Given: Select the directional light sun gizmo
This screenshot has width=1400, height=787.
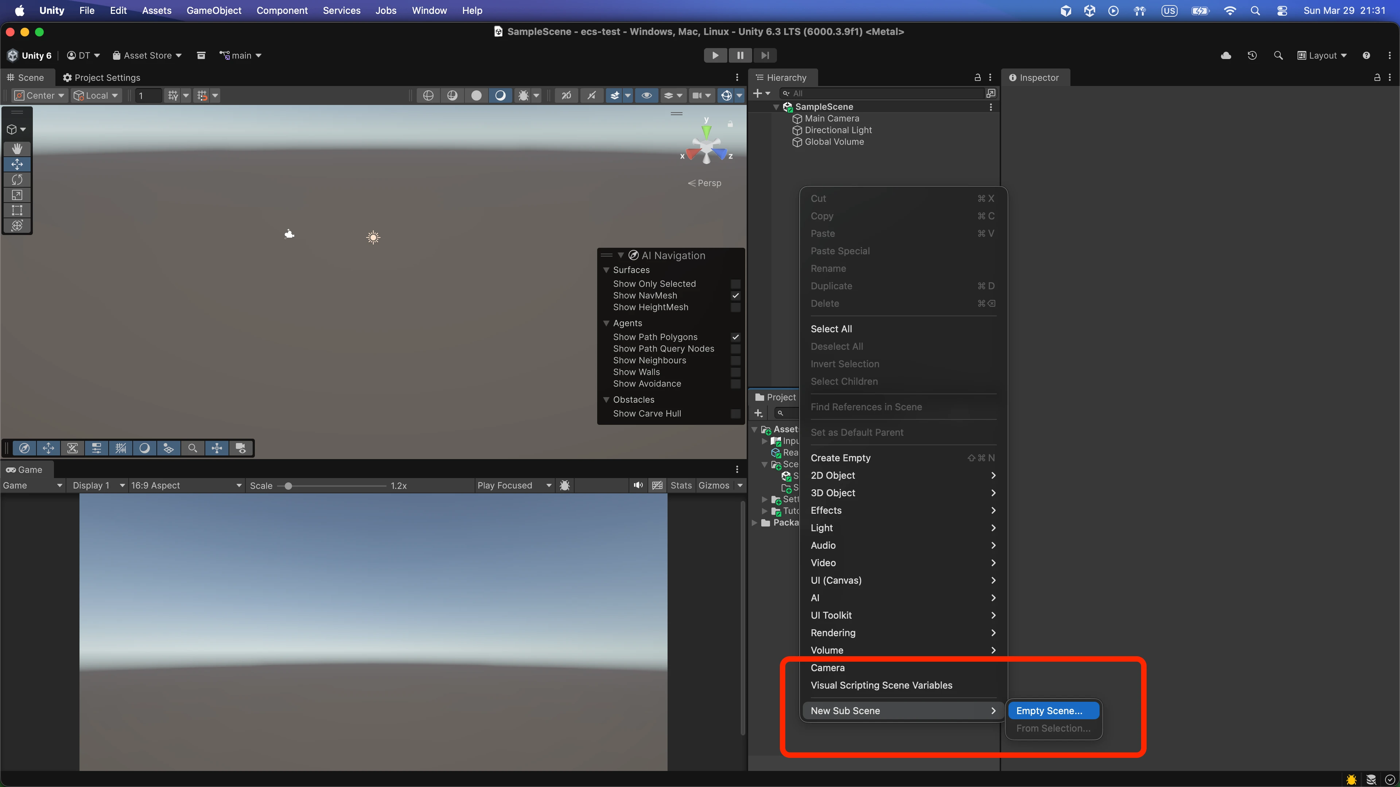Looking at the screenshot, I should 373,237.
